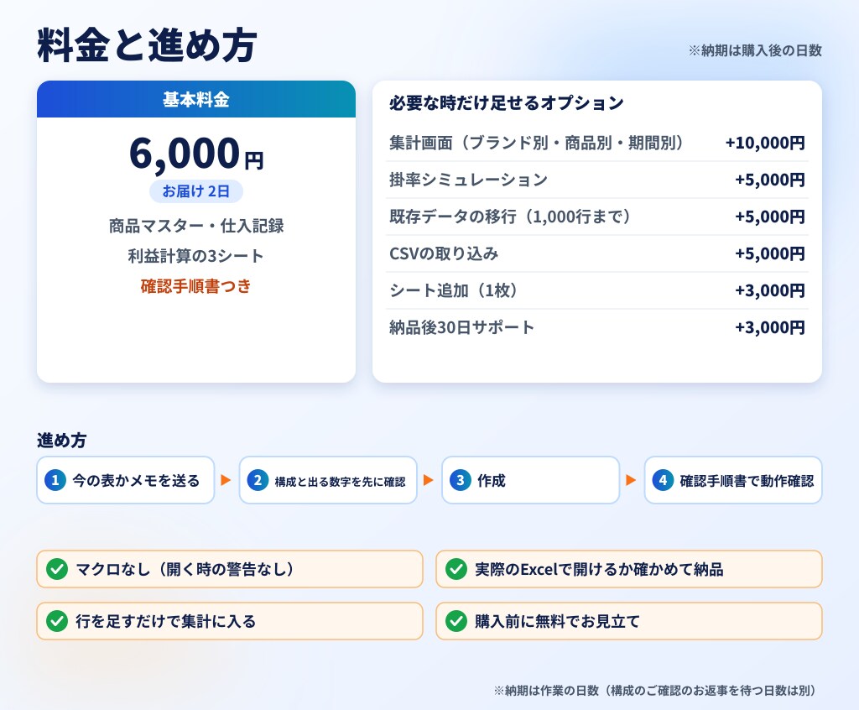This screenshot has height=710, width=859.
Task: Click the 掛率シミュレーション option label
Action: (468, 180)
